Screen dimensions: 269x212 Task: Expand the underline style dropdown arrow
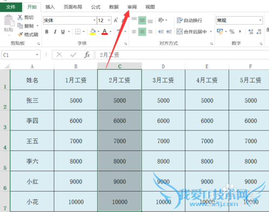click(x=69, y=32)
